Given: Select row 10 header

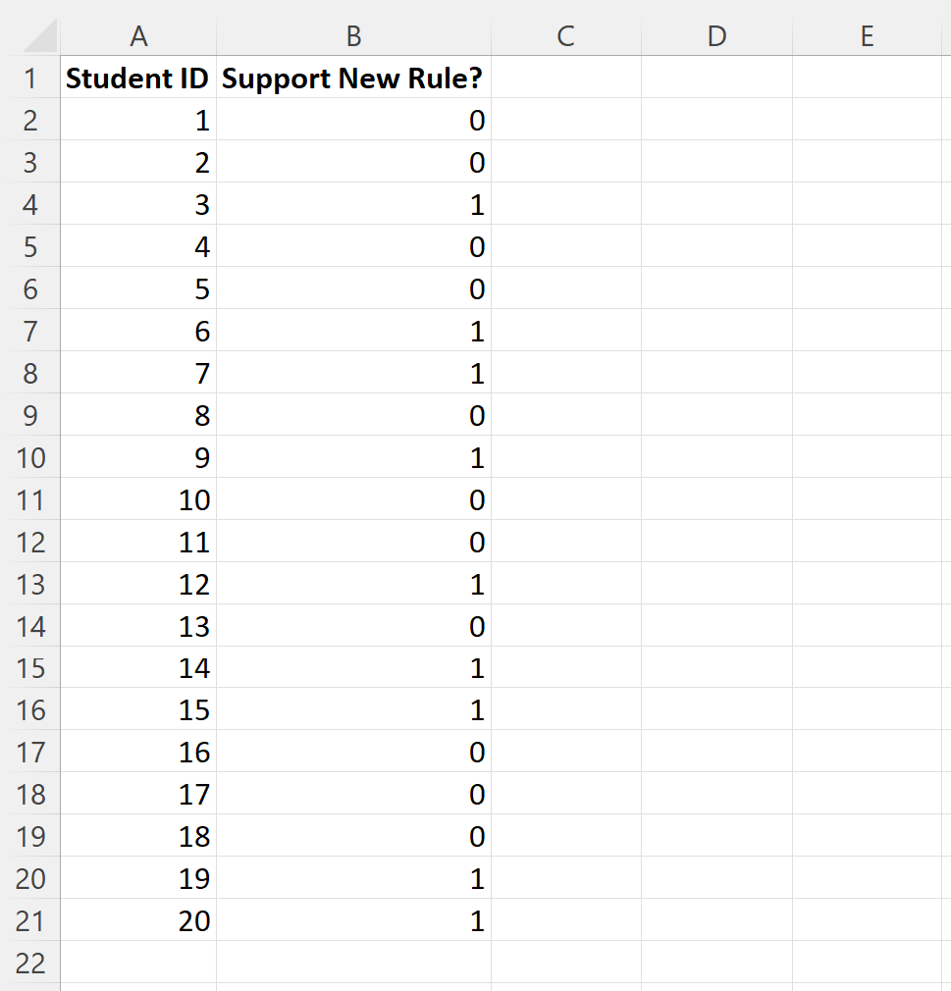Looking at the screenshot, I should click(31, 457).
